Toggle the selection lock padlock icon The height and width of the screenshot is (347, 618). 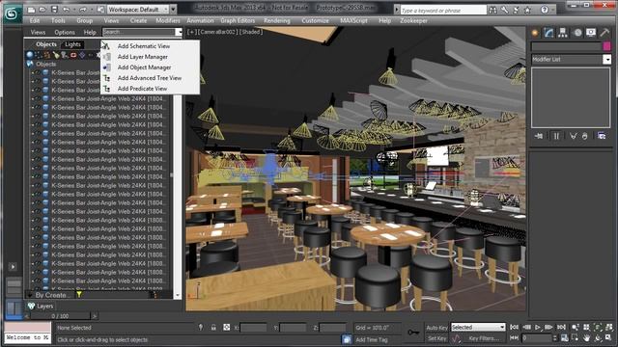point(213,328)
